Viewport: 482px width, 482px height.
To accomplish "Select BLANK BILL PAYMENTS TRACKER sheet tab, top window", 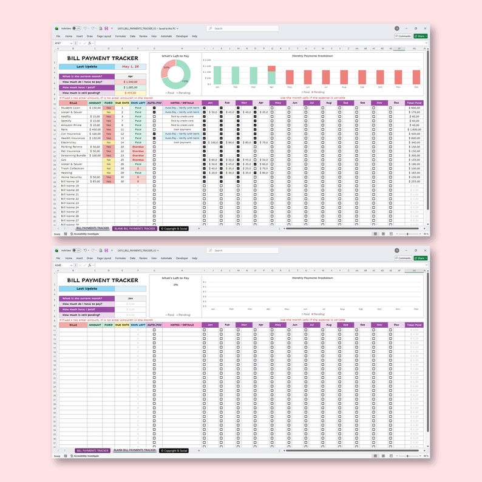I will click(x=135, y=228).
